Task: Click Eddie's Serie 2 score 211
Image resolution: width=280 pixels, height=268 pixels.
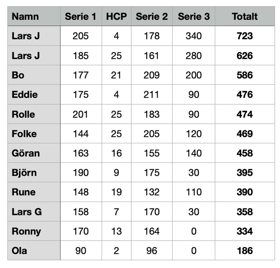Action: pos(152,95)
